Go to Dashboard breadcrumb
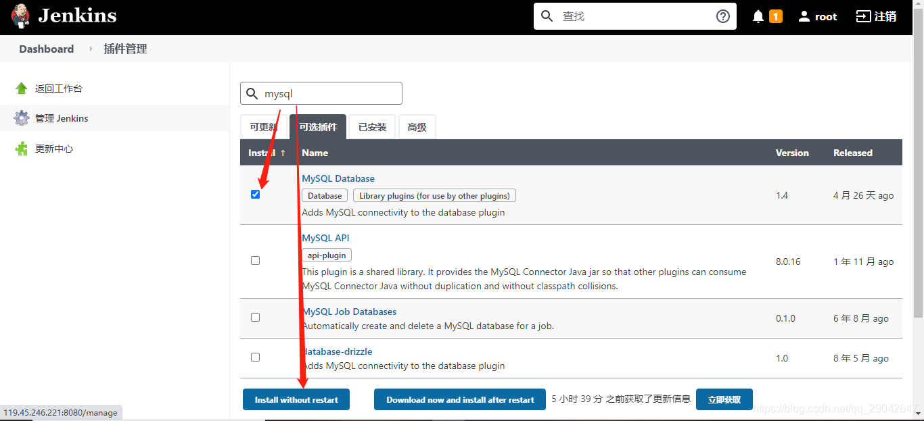The height and width of the screenshot is (421, 924). (47, 49)
